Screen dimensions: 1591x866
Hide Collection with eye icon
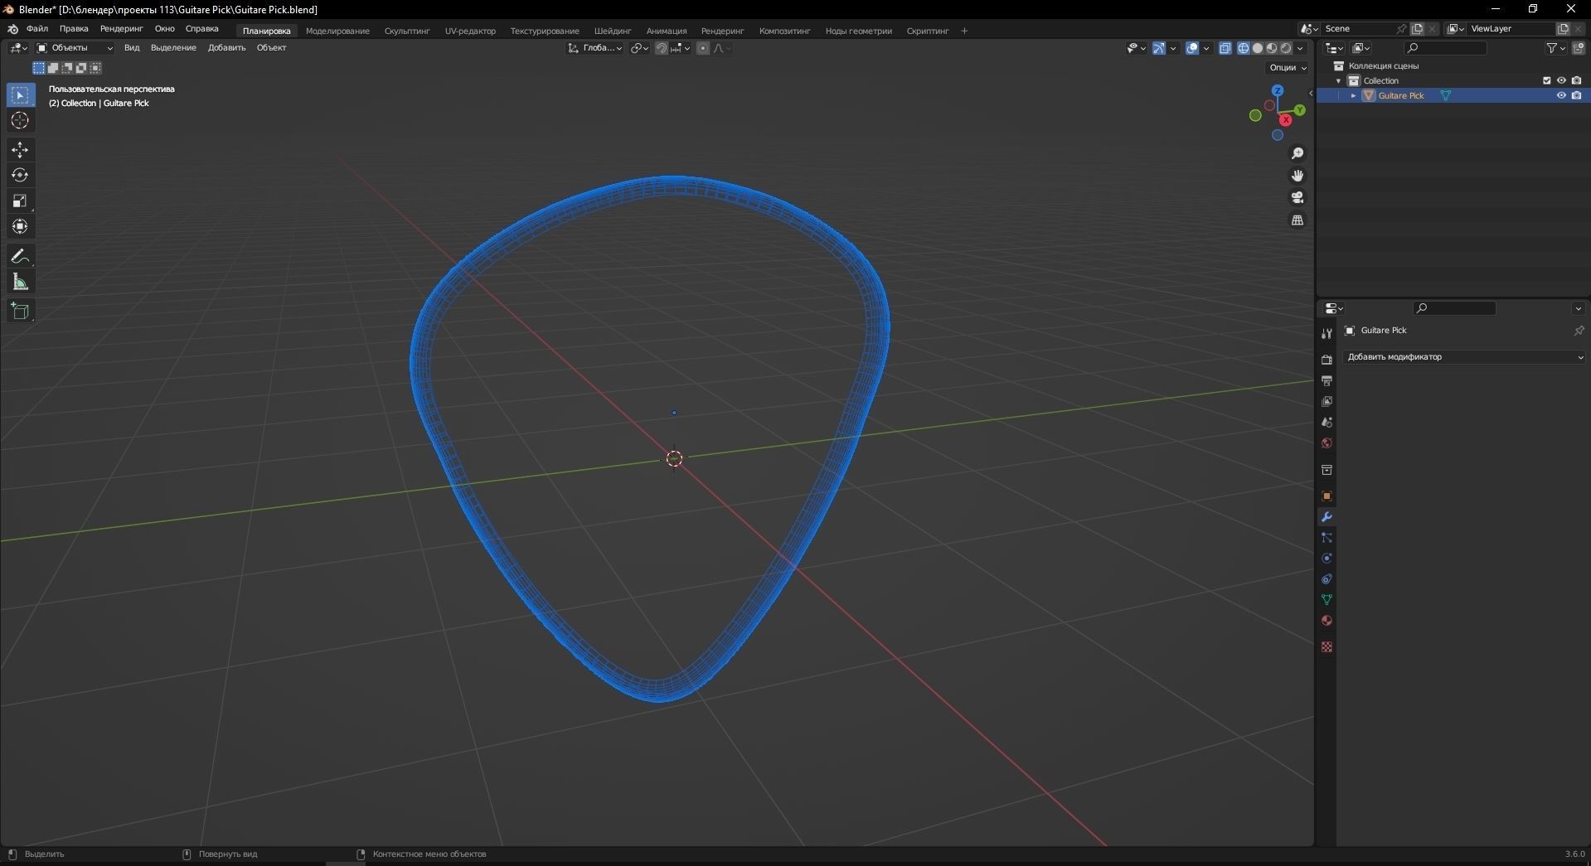pos(1561,80)
